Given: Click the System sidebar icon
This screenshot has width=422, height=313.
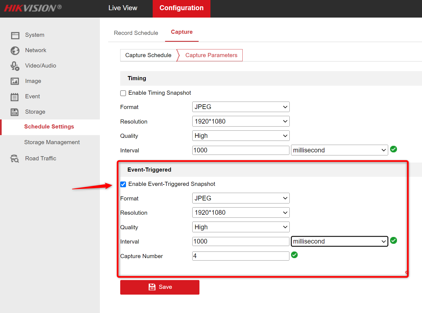Looking at the screenshot, I should coord(15,35).
